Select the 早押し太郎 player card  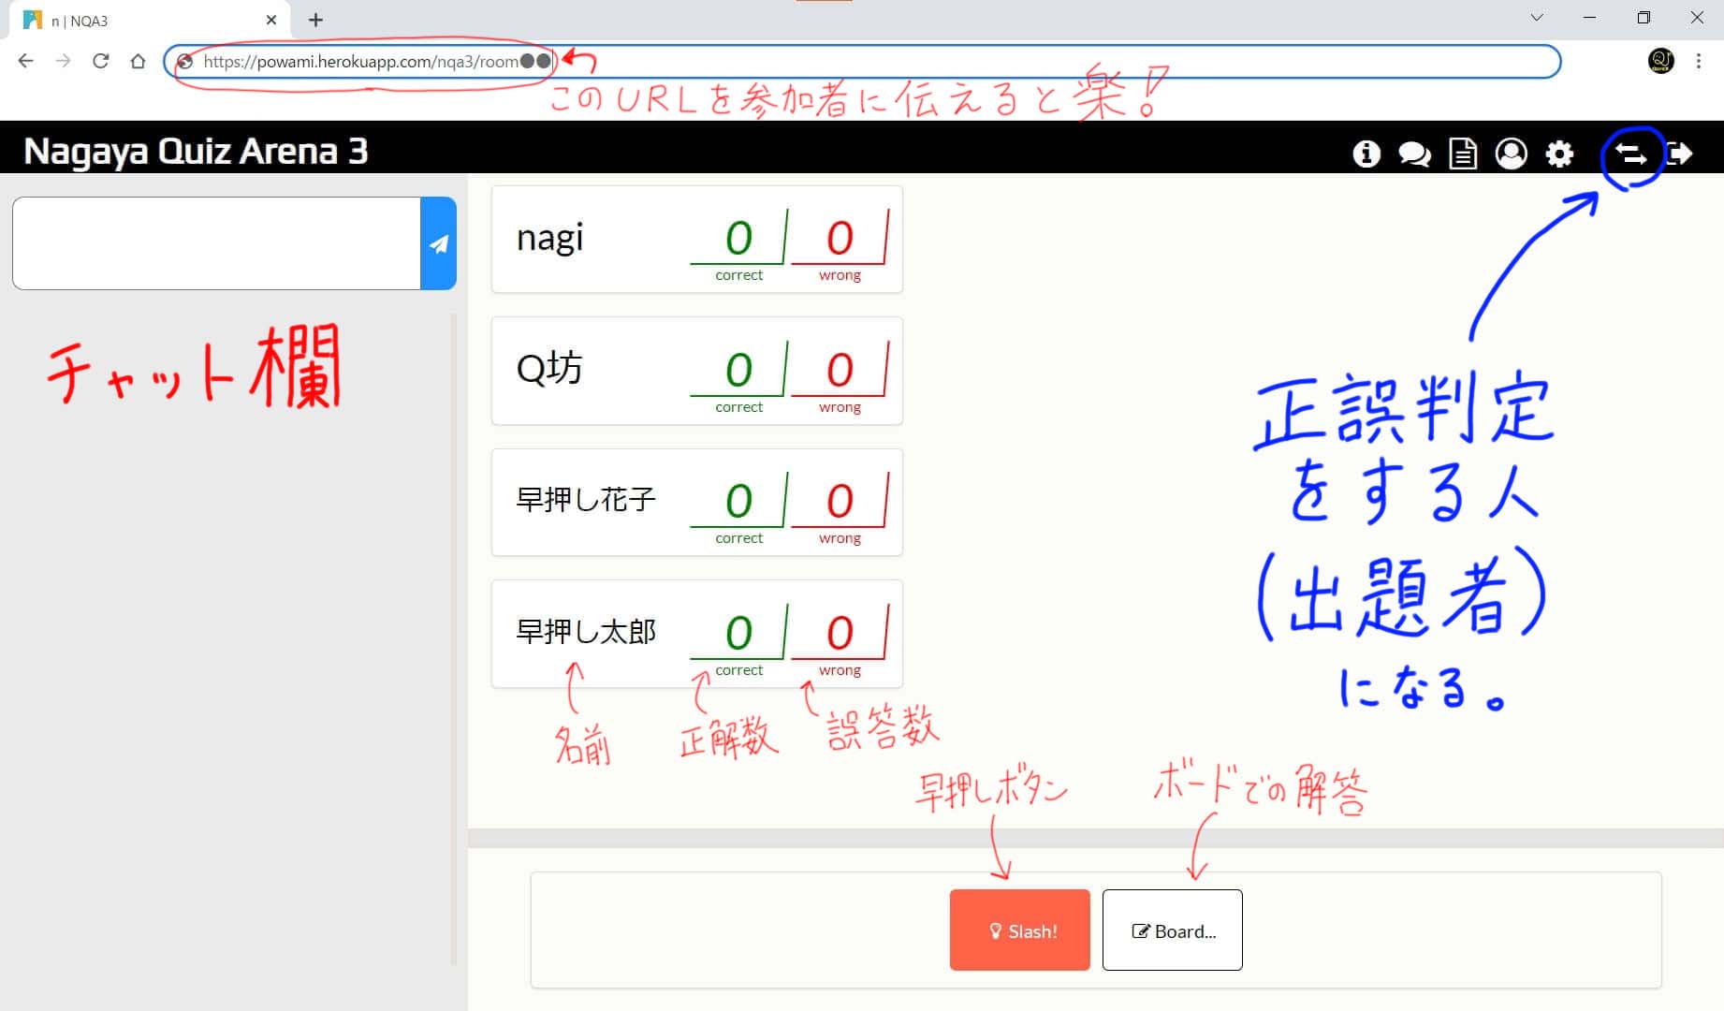[x=696, y=634]
